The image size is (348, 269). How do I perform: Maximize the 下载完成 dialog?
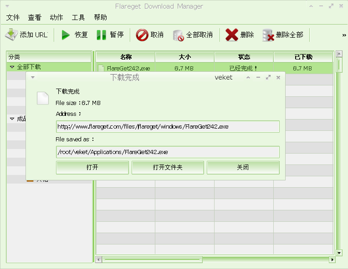tap(268, 78)
